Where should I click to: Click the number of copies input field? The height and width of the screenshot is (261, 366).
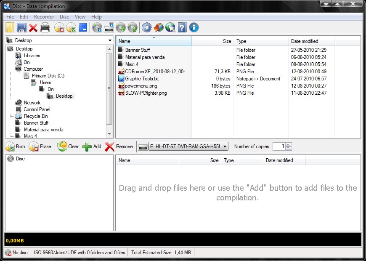279,146
